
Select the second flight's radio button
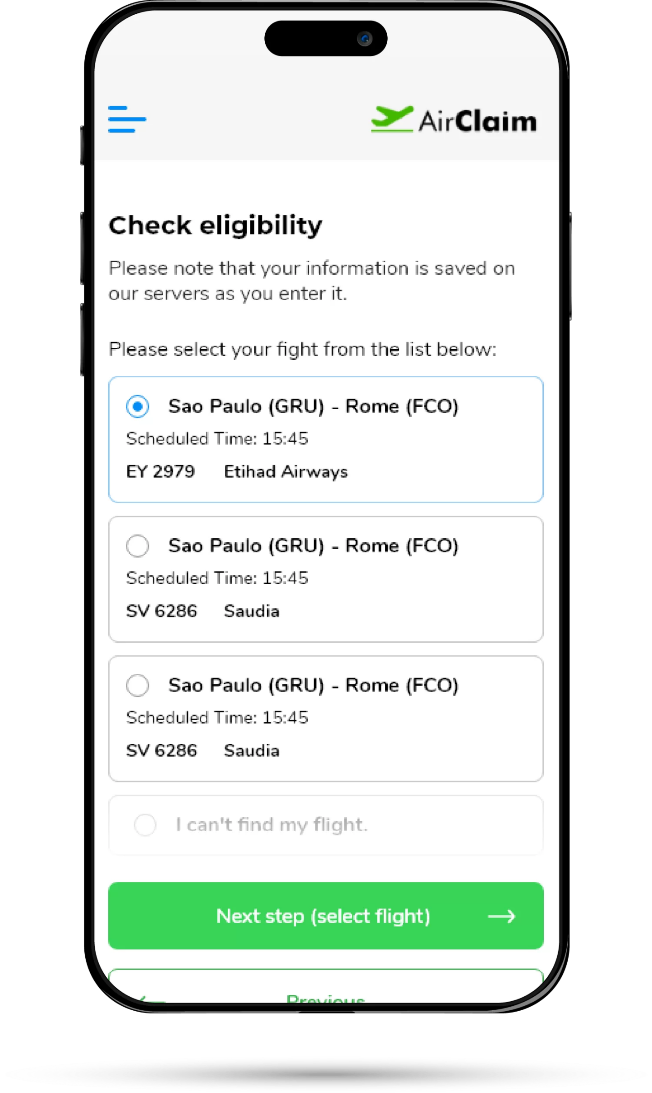pos(138,546)
